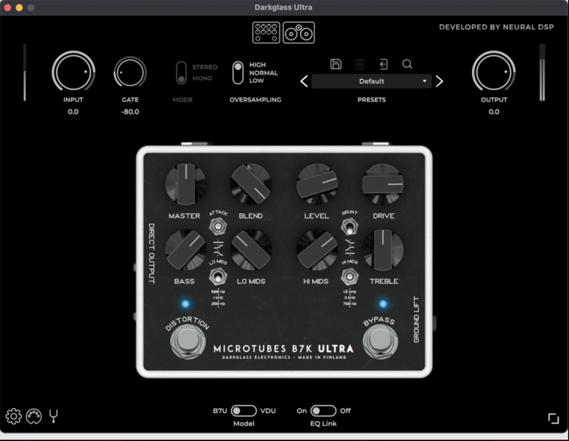
Task: Open settings gear icon
Action: click(x=13, y=416)
